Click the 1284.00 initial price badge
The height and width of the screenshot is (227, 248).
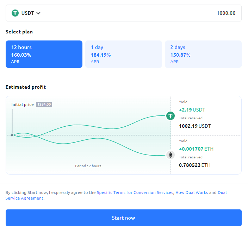44,105
